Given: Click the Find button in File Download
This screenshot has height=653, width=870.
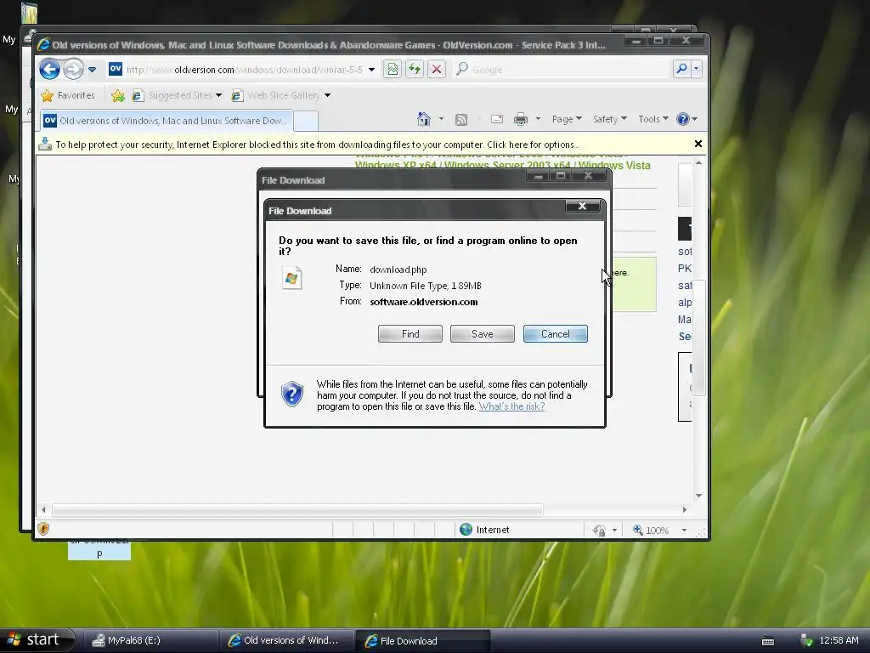Looking at the screenshot, I should 410,333.
